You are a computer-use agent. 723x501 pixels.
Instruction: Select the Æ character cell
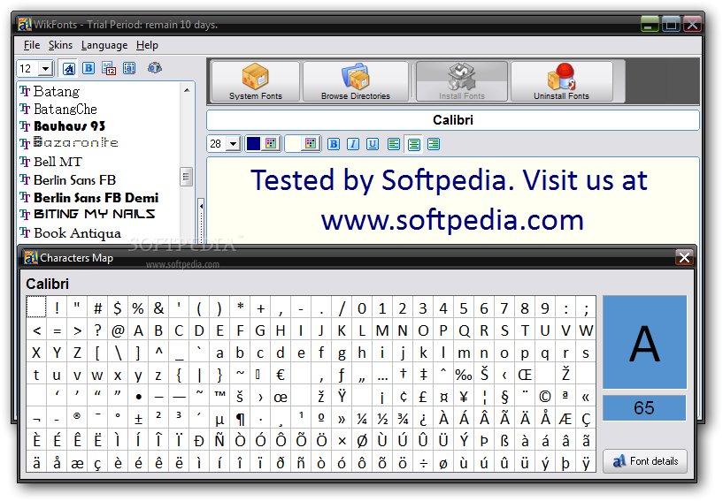[x=565, y=419]
